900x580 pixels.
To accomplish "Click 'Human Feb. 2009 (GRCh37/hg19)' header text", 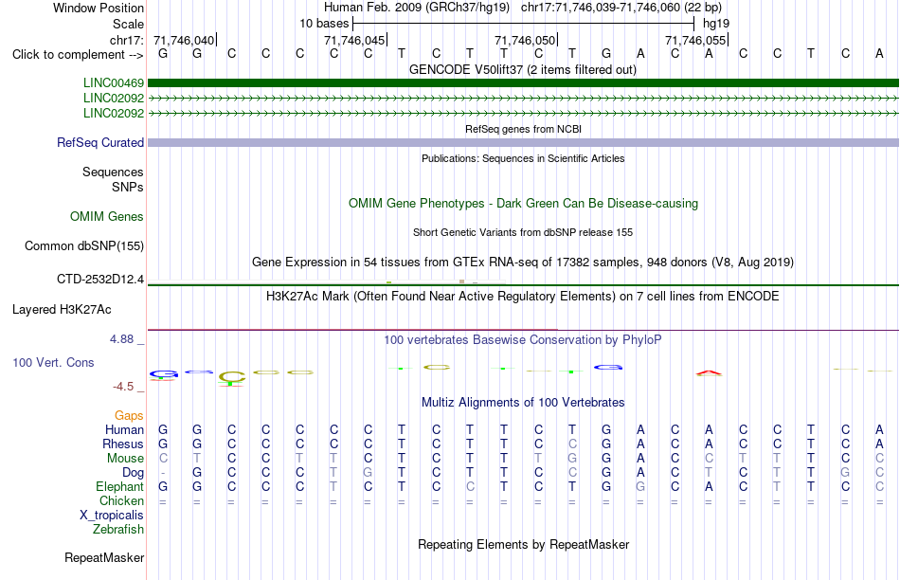I will tap(417, 8).
